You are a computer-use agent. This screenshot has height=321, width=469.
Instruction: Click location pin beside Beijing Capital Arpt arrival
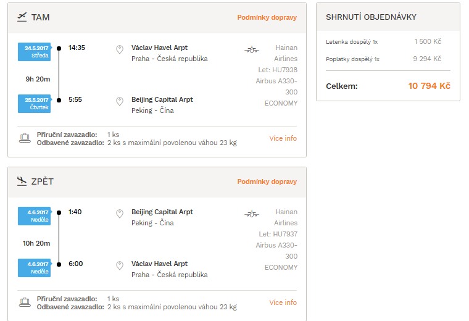tap(120, 101)
